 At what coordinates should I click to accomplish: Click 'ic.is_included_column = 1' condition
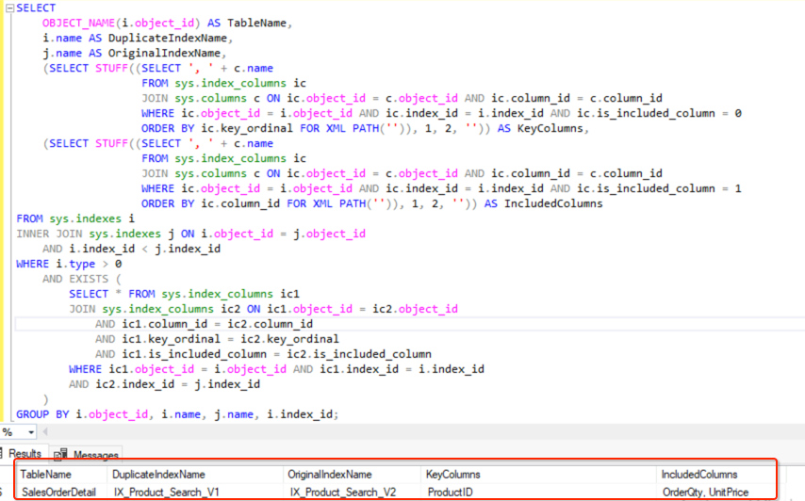point(659,188)
